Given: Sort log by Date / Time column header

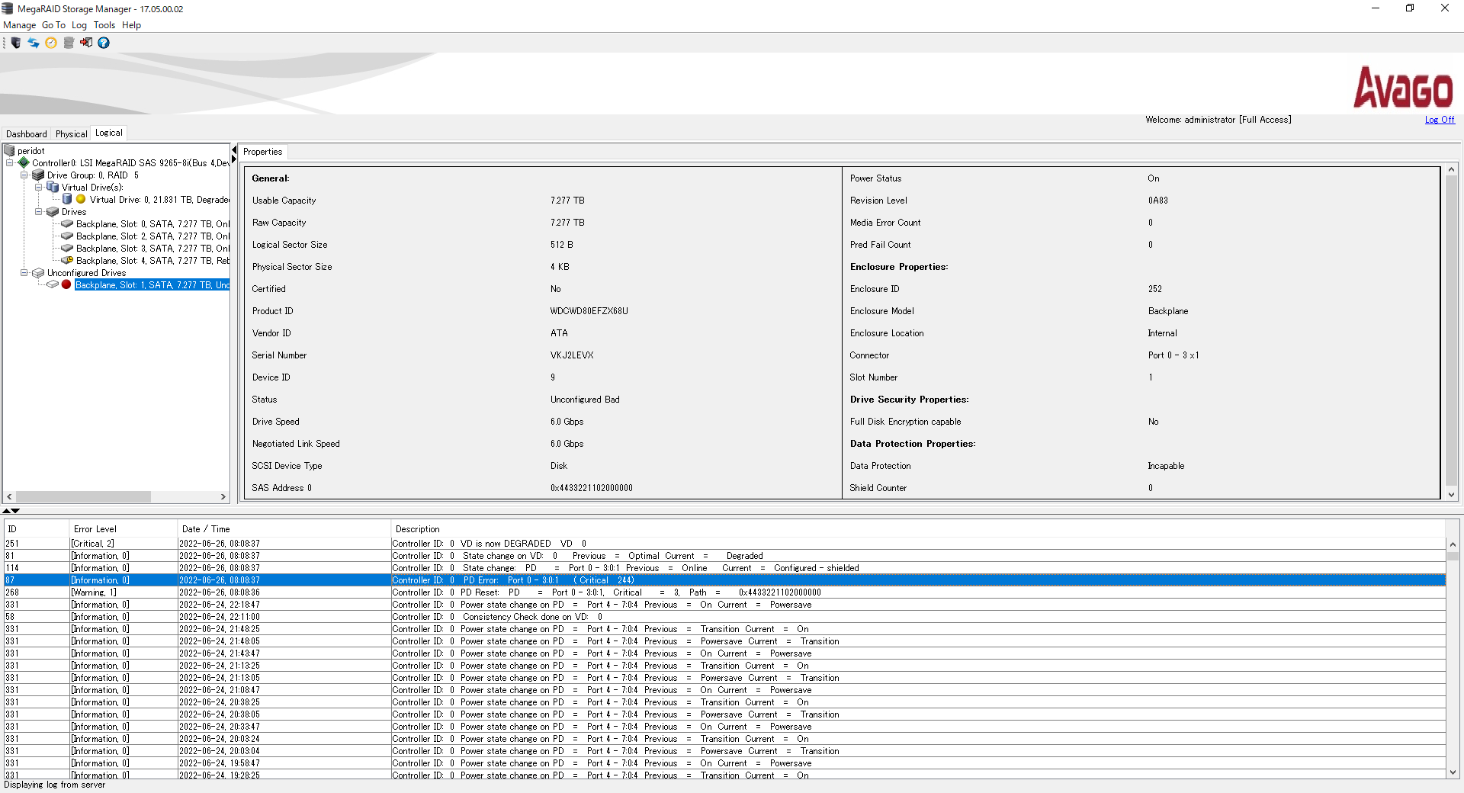Looking at the screenshot, I should pyautogui.click(x=284, y=529).
